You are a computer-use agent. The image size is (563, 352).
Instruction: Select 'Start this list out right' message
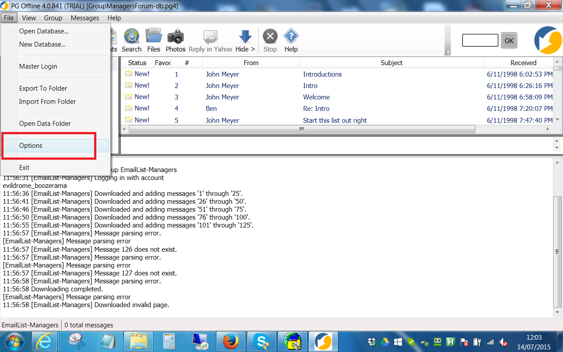click(335, 121)
